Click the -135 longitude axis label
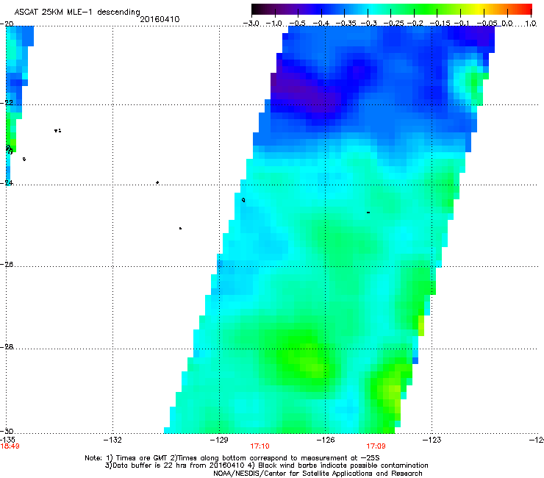544x478 pixels. tap(7, 440)
